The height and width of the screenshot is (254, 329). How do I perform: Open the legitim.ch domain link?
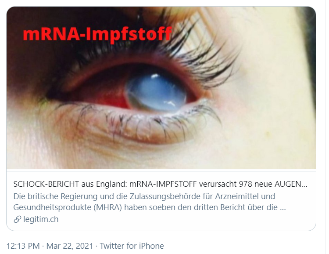pos(41,219)
